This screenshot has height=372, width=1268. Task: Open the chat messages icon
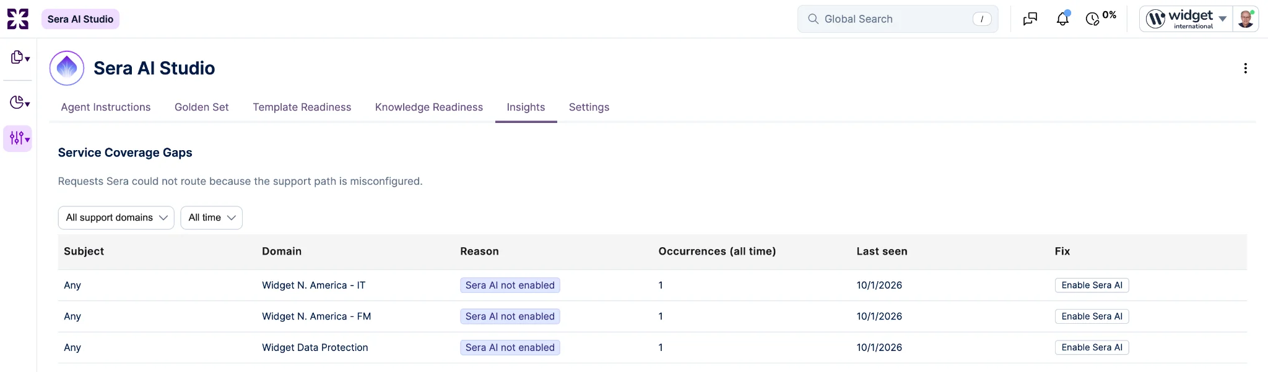click(x=1030, y=19)
